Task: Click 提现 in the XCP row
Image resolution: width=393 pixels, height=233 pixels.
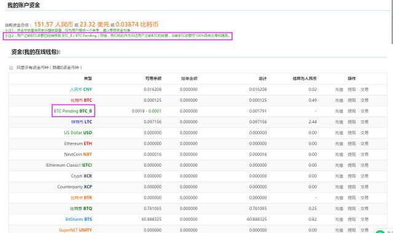Action: tap(352, 187)
